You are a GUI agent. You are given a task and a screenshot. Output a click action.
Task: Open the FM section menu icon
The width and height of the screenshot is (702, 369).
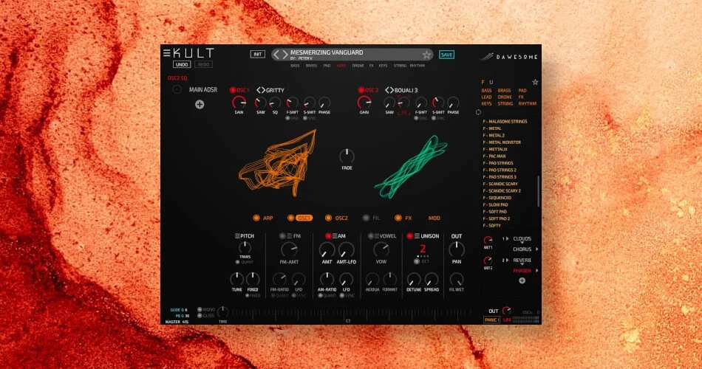(x=290, y=235)
